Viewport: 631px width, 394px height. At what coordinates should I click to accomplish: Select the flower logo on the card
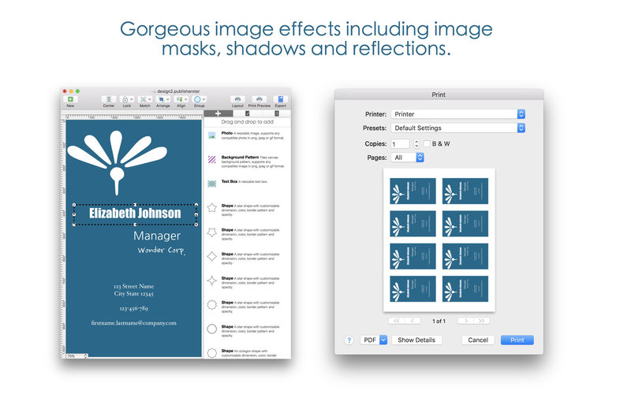tap(117, 162)
